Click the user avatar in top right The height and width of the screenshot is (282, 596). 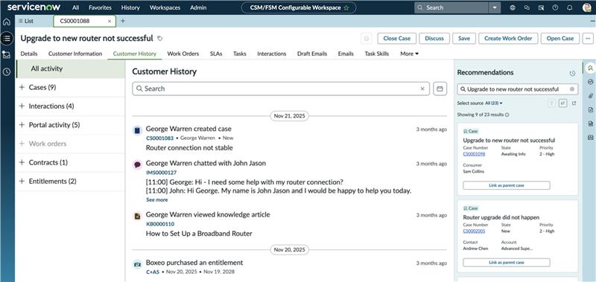click(x=586, y=7)
